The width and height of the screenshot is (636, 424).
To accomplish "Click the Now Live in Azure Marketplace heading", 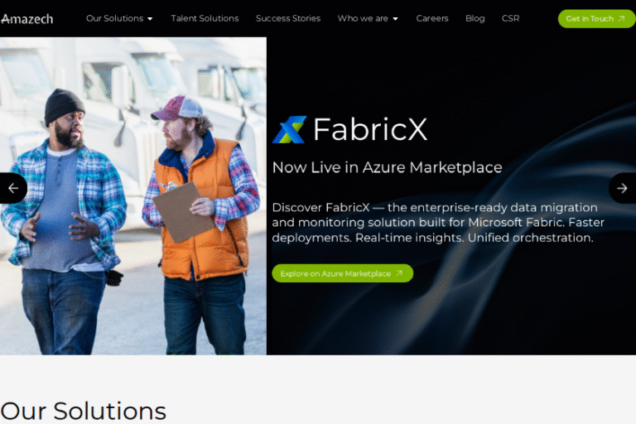I will point(387,167).
